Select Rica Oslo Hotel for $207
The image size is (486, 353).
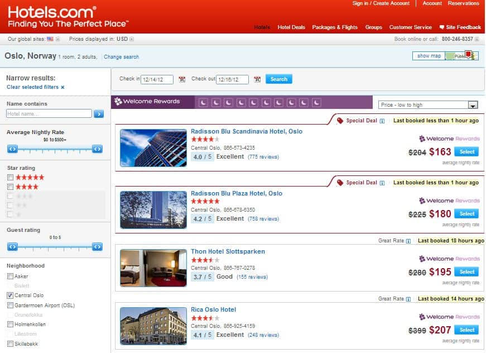point(466,330)
